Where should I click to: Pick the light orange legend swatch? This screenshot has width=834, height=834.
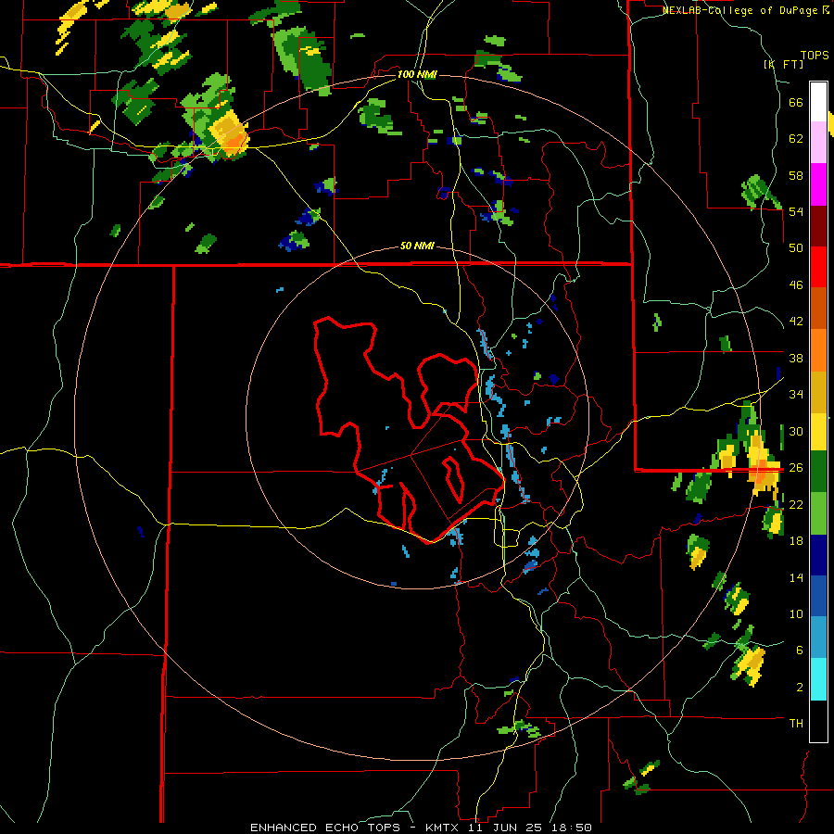pos(818,350)
